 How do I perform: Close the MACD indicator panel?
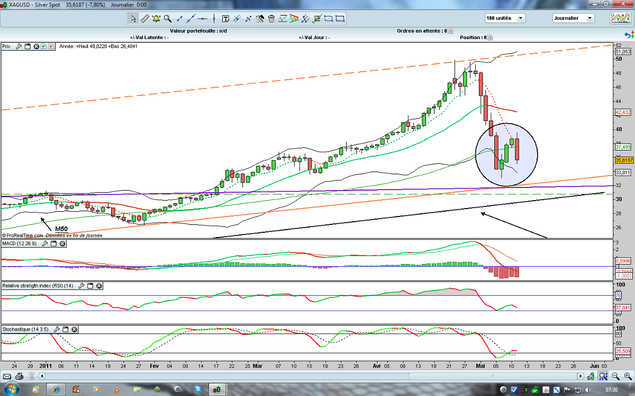62,243
